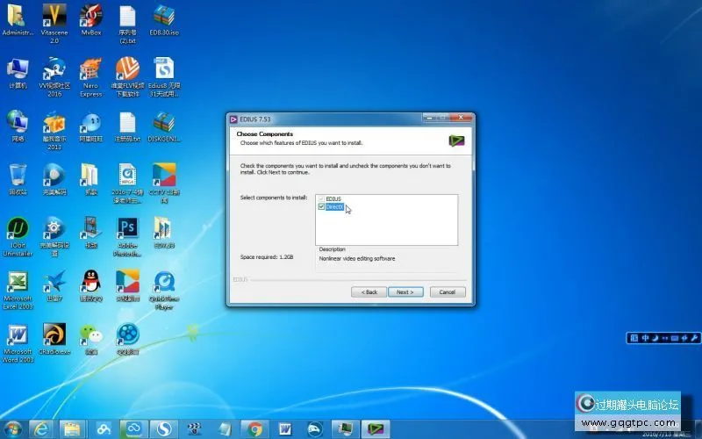The image size is (702, 439).
Task: Click the Google Chrome taskbar icon
Action: tap(254, 428)
